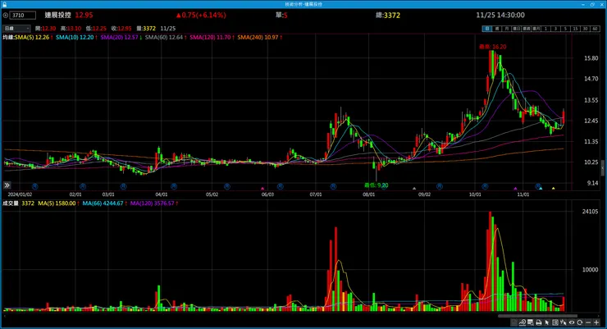607x329 pixels.
Task: Click the application icon in title bar
Action: pyautogui.click(x=4, y=4)
